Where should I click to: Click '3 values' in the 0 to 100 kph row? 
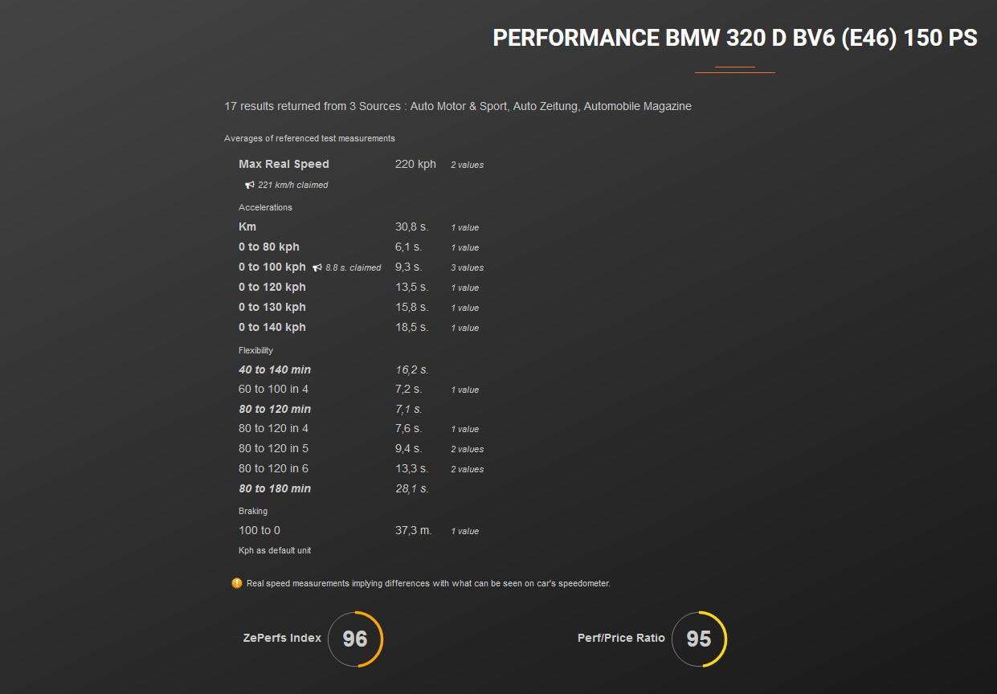point(467,267)
